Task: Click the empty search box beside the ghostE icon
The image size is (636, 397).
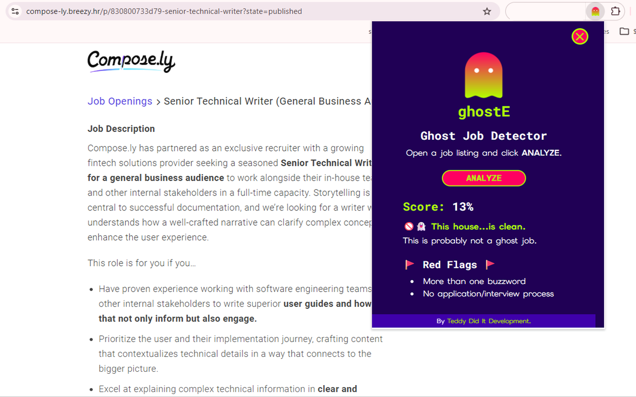Action: (x=546, y=11)
